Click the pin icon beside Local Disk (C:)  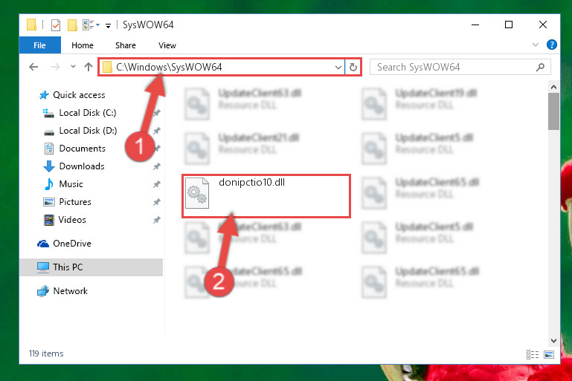156,113
